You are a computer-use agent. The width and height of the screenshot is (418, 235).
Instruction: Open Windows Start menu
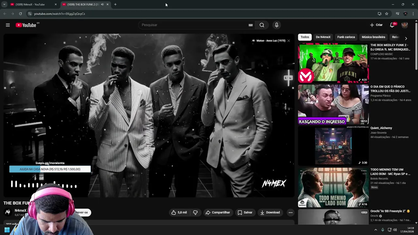7,230
